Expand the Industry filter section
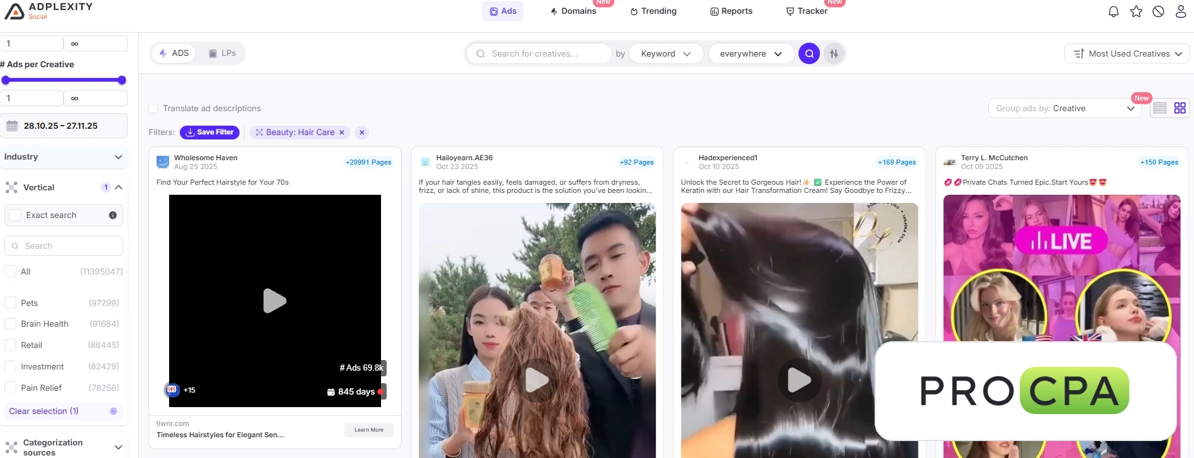This screenshot has height=458, width=1194. (x=64, y=156)
